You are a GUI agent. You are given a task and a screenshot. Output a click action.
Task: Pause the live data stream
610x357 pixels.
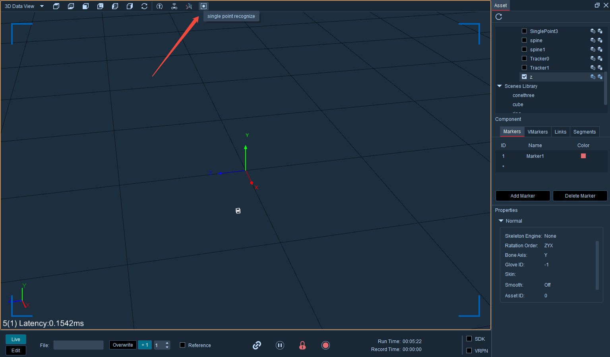280,345
